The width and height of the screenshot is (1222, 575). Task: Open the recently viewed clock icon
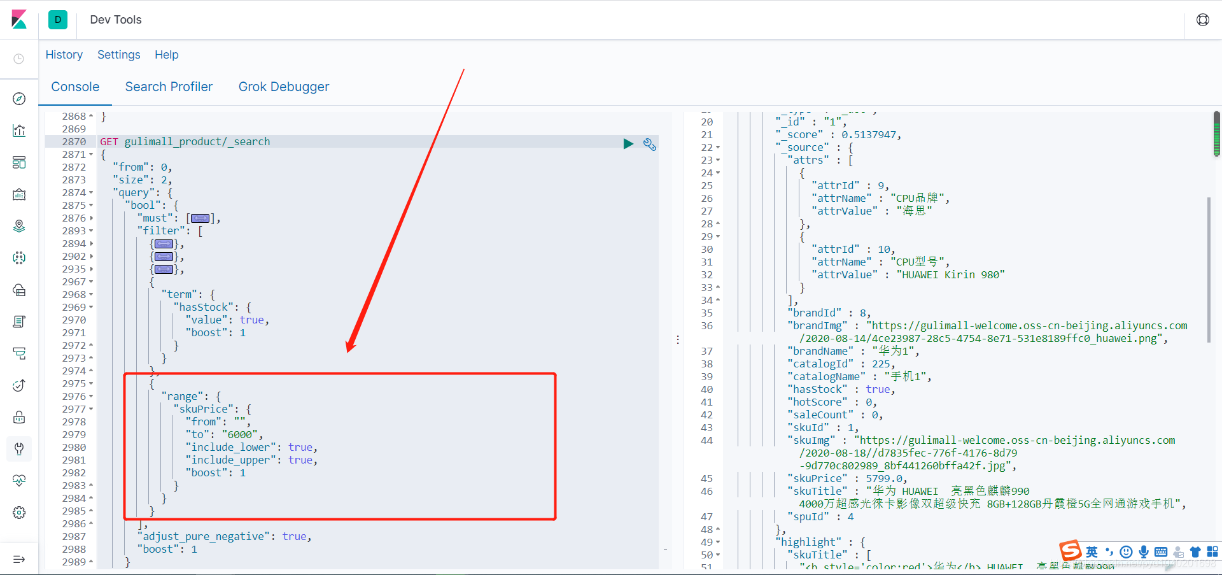point(19,59)
